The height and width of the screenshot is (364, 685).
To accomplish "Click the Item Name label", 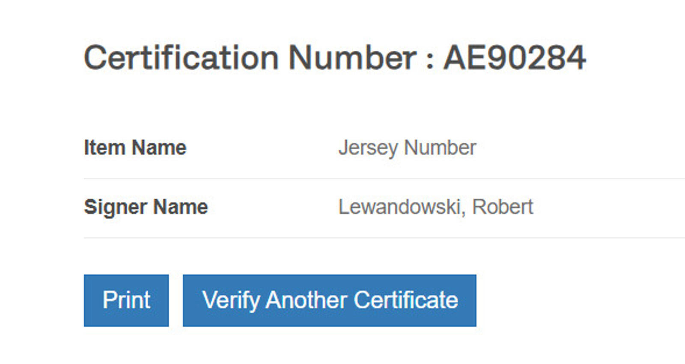I will point(135,148).
